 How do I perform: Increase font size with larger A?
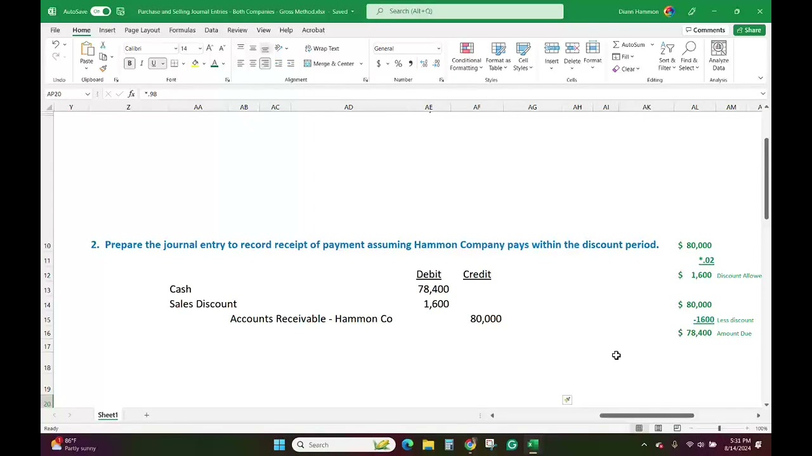coord(209,48)
